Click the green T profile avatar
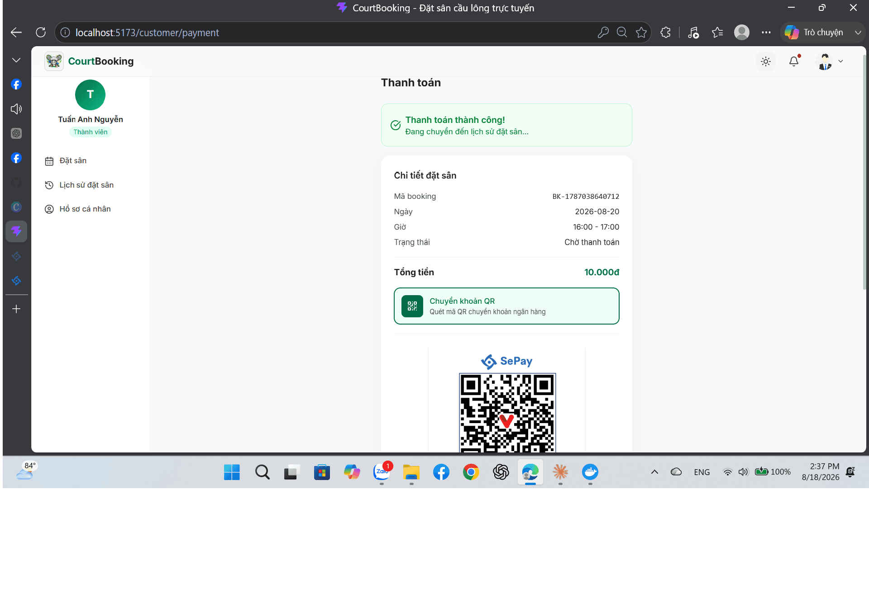 (x=90, y=95)
